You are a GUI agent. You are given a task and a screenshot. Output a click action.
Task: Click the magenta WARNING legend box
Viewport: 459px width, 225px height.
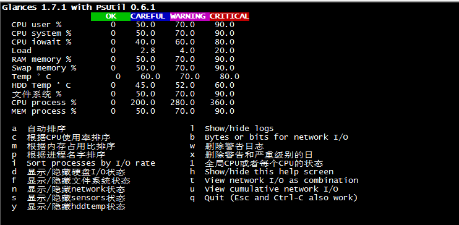point(190,17)
